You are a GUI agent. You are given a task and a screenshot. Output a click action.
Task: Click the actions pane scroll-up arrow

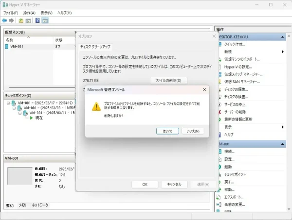(289, 35)
